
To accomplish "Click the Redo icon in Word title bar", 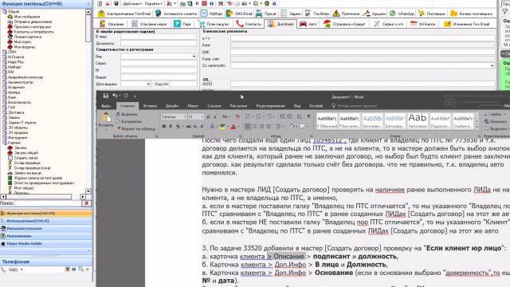I will coord(126,96).
